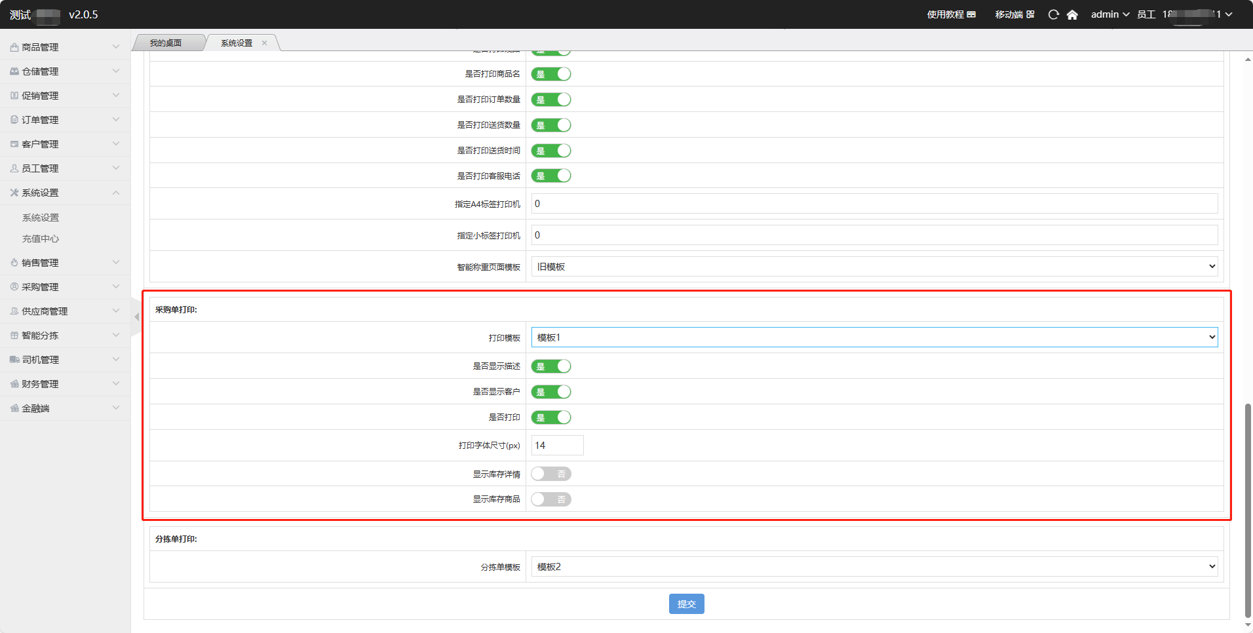Enable the 显示库存商品 switch
1253x633 pixels.
pos(550,499)
